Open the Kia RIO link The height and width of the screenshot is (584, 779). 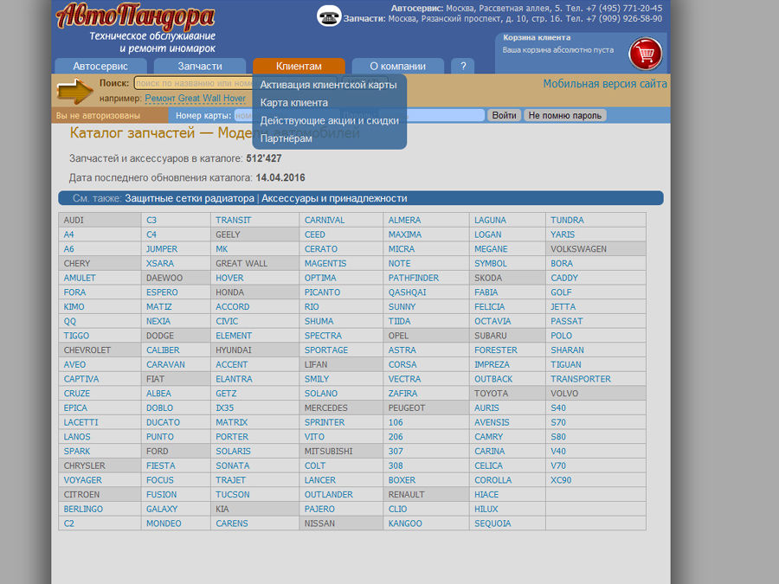[x=312, y=307]
